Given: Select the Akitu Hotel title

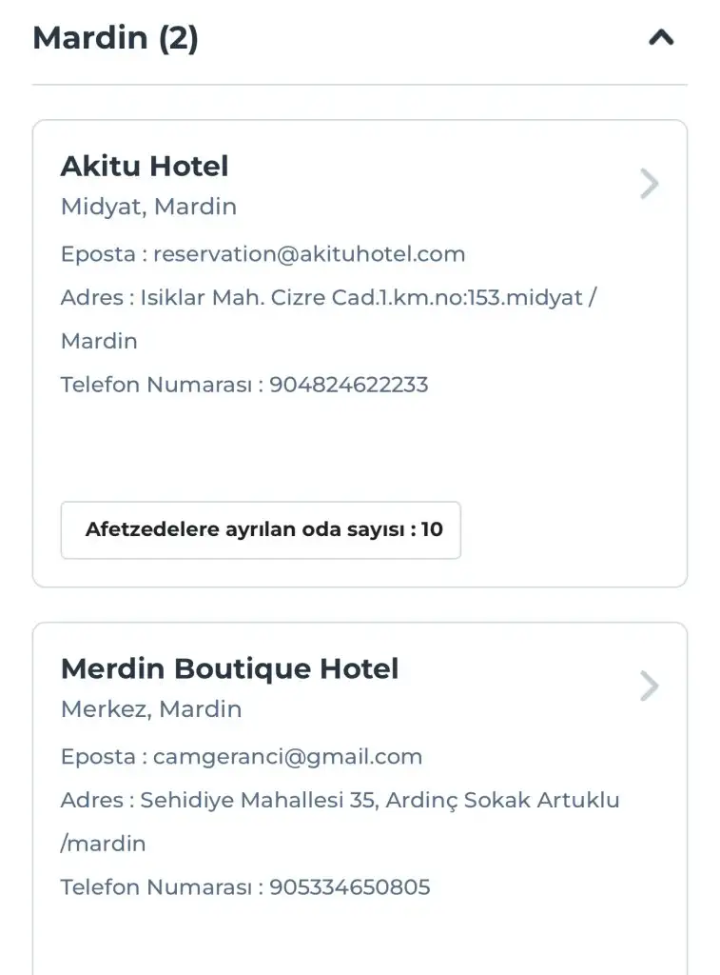Looking at the screenshot, I should [145, 167].
